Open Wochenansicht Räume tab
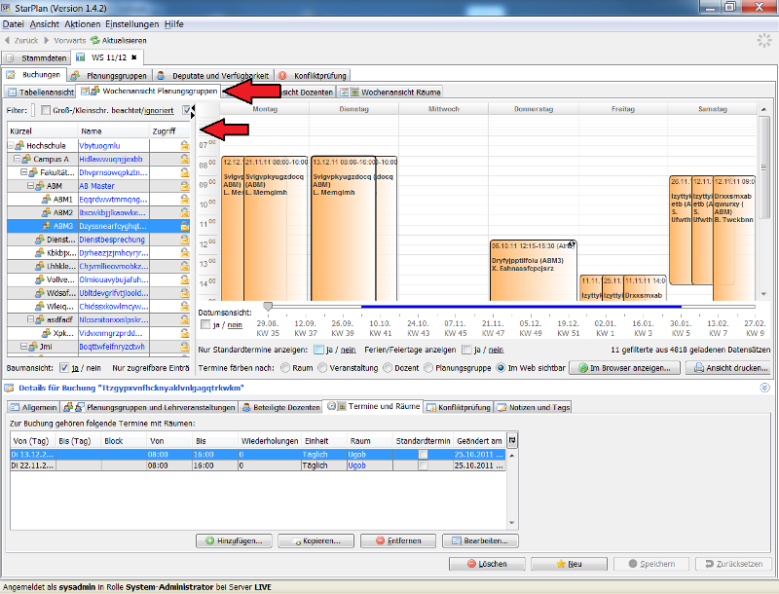The width and height of the screenshot is (779, 594). tap(389, 92)
